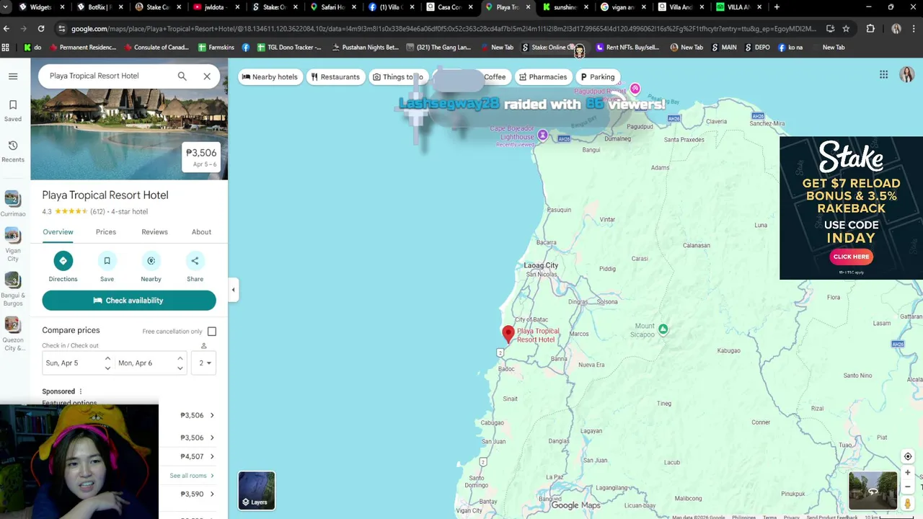The image size is (923, 519).
Task: Click See all rooms link
Action: click(x=191, y=476)
